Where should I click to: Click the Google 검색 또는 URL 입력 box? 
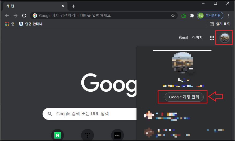90,114
